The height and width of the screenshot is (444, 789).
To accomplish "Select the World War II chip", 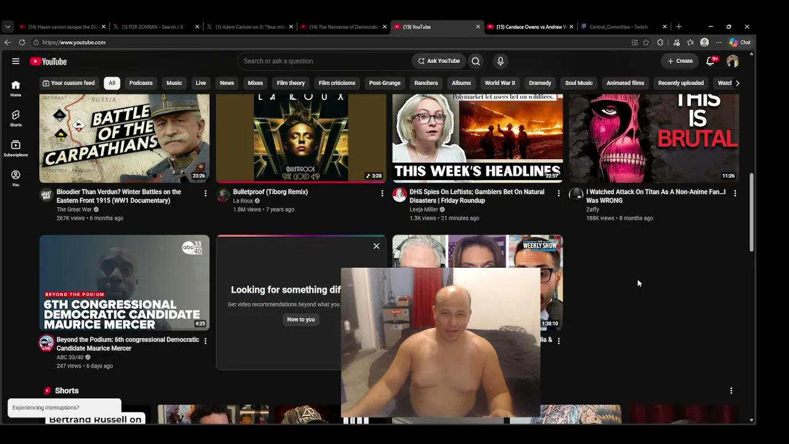I will pos(500,83).
